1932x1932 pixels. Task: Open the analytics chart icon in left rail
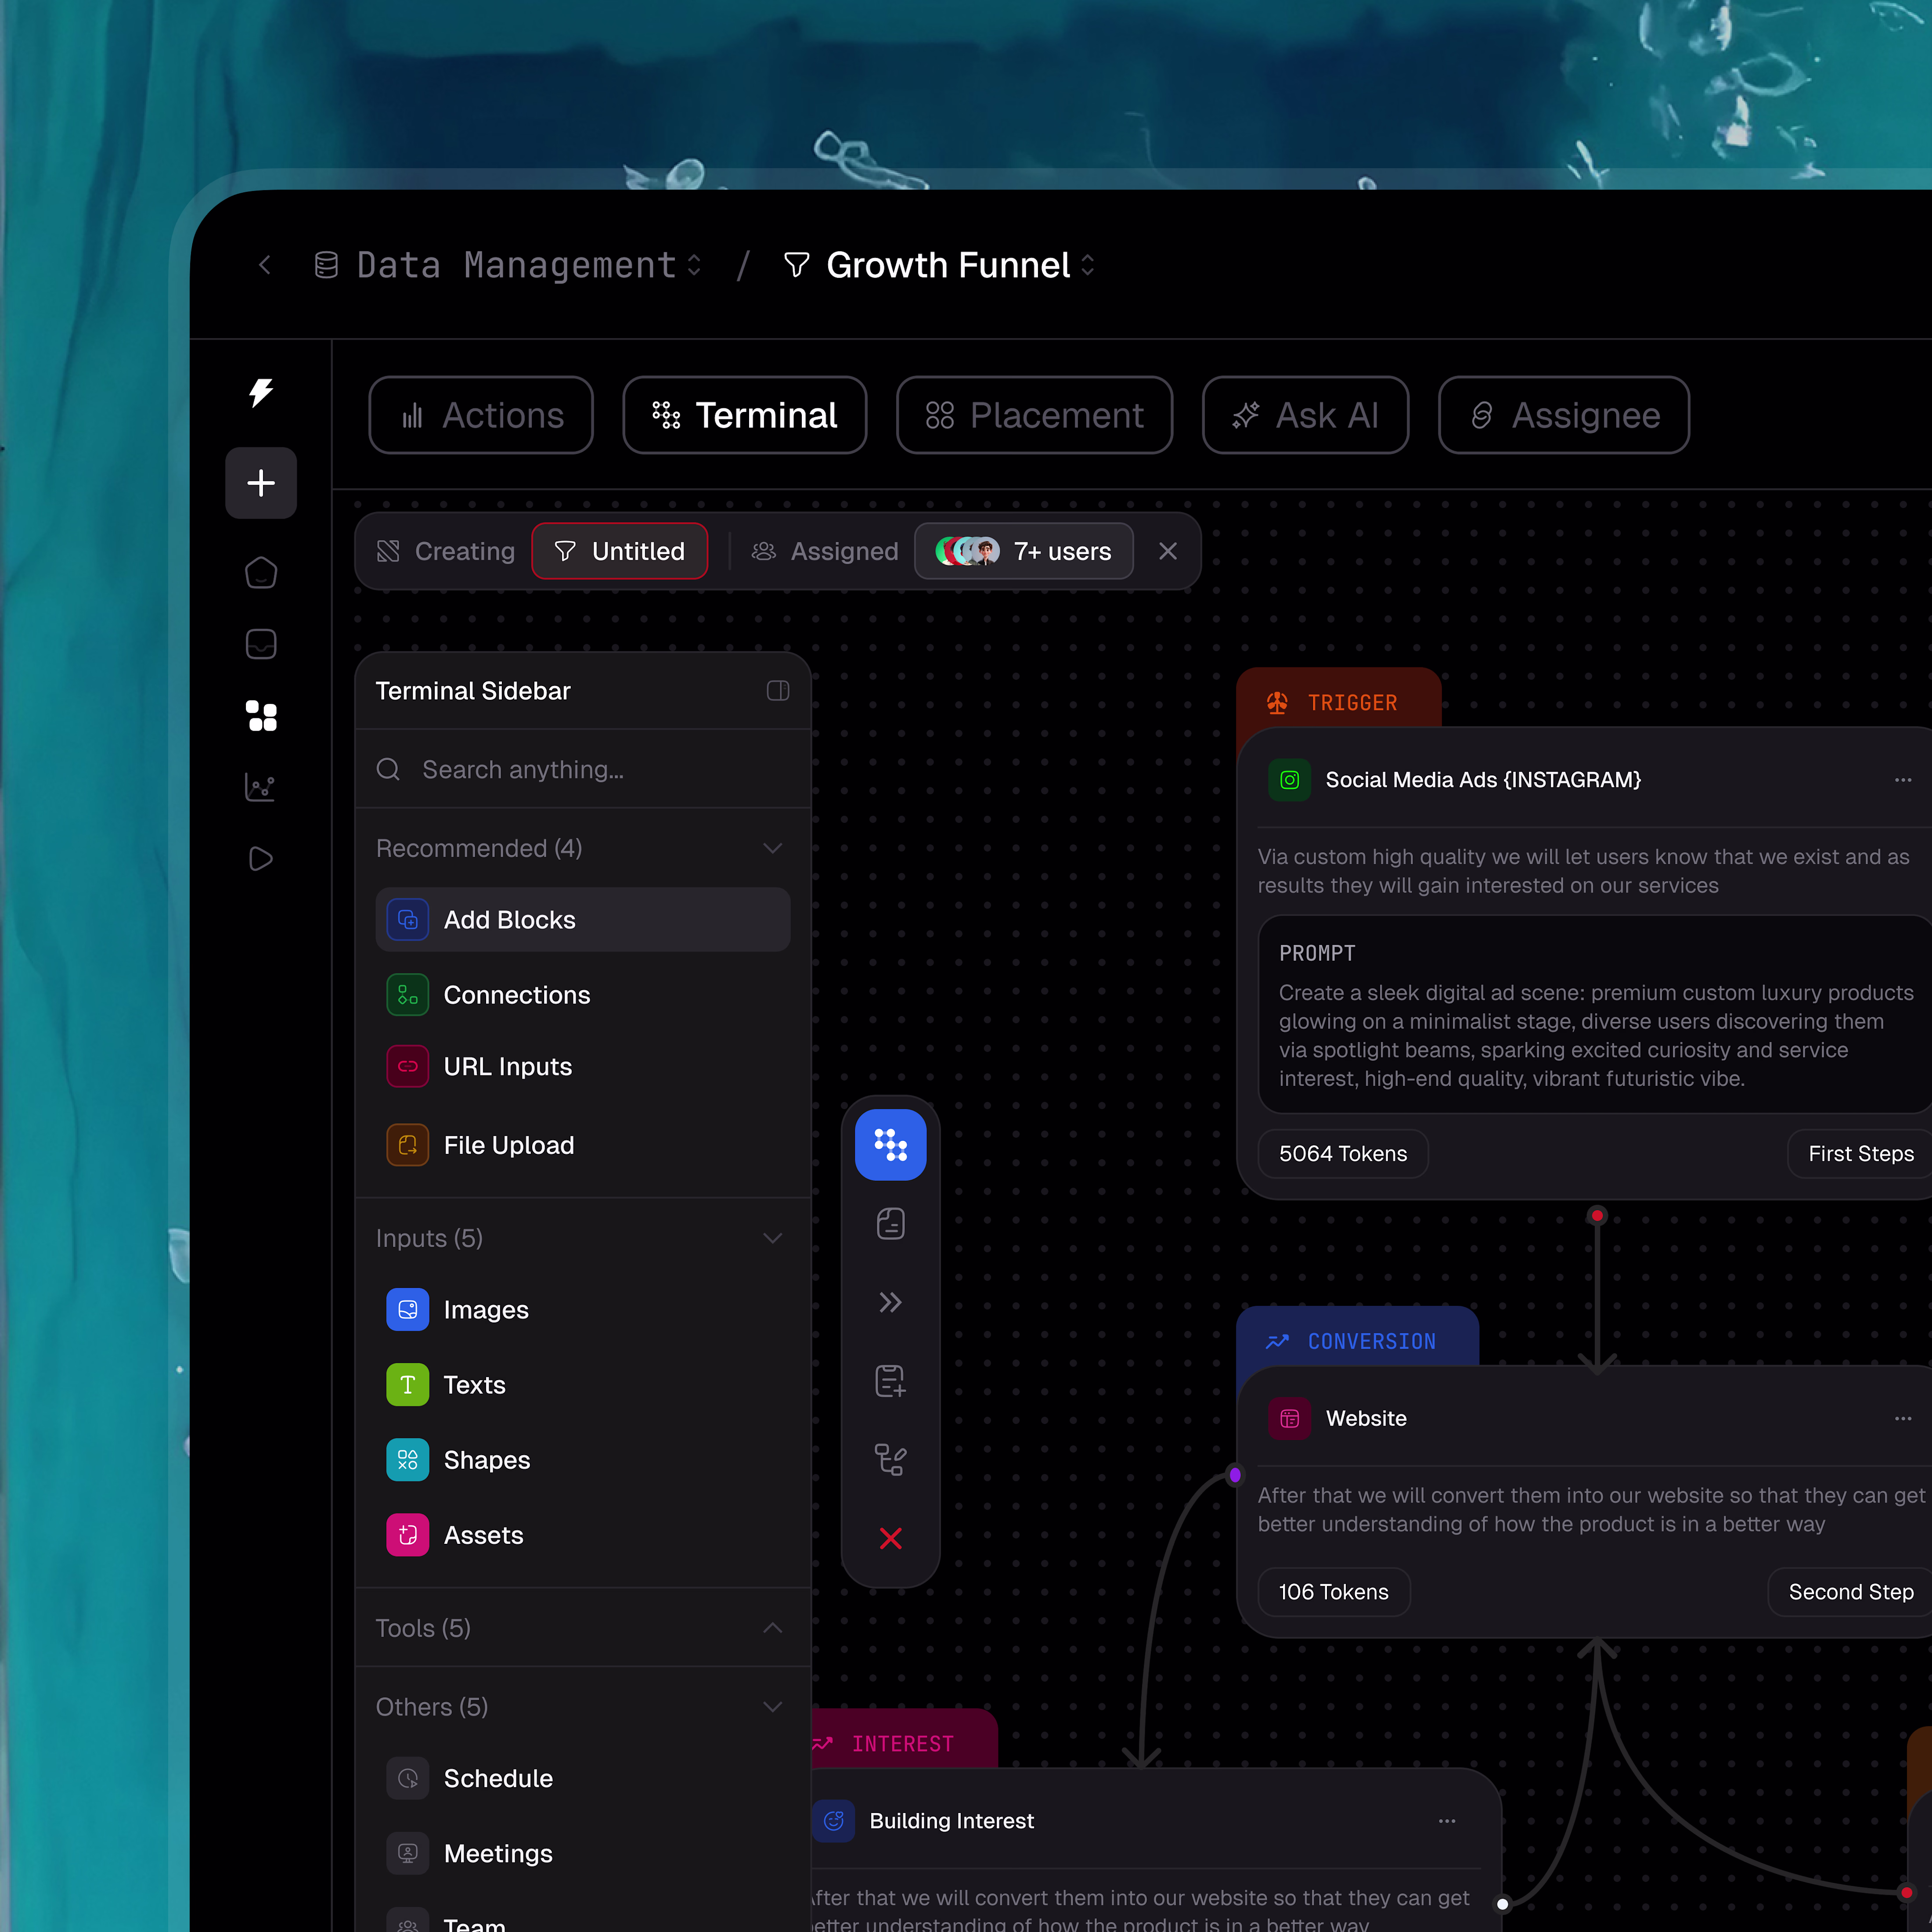[x=261, y=787]
